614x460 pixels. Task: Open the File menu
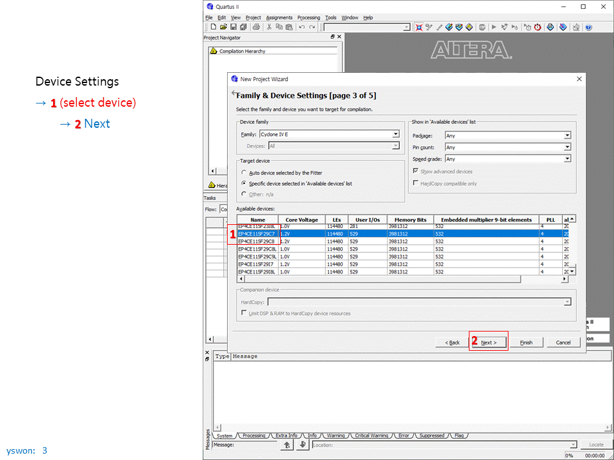tap(209, 18)
